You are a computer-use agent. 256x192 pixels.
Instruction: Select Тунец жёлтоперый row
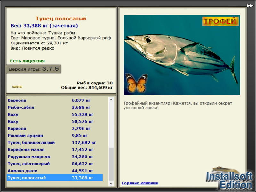pos(55,164)
